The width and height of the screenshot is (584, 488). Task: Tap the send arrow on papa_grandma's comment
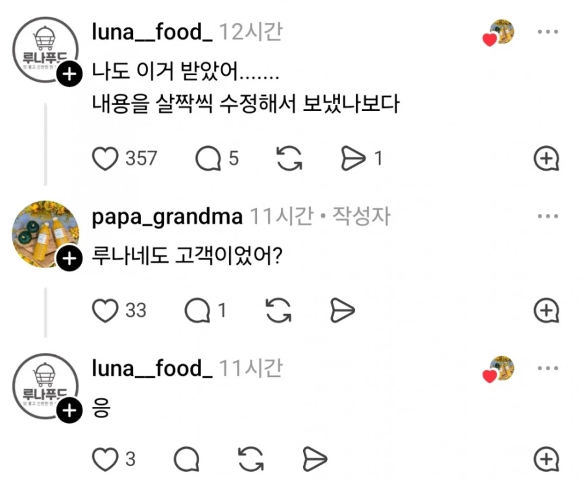tap(343, 310)
